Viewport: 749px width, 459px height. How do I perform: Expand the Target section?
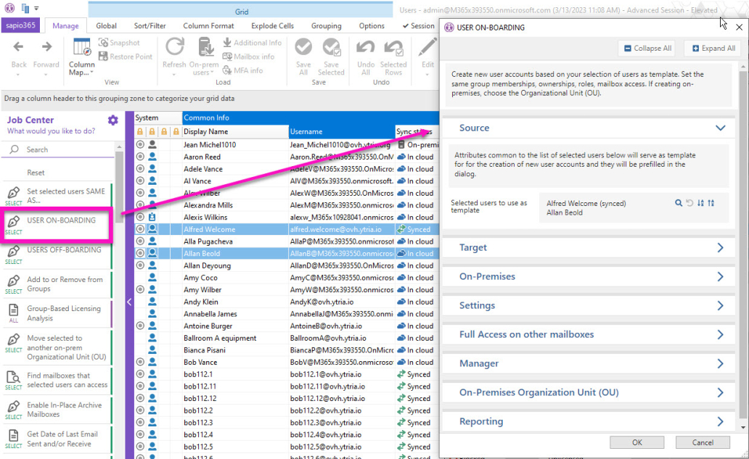(720, 248)
